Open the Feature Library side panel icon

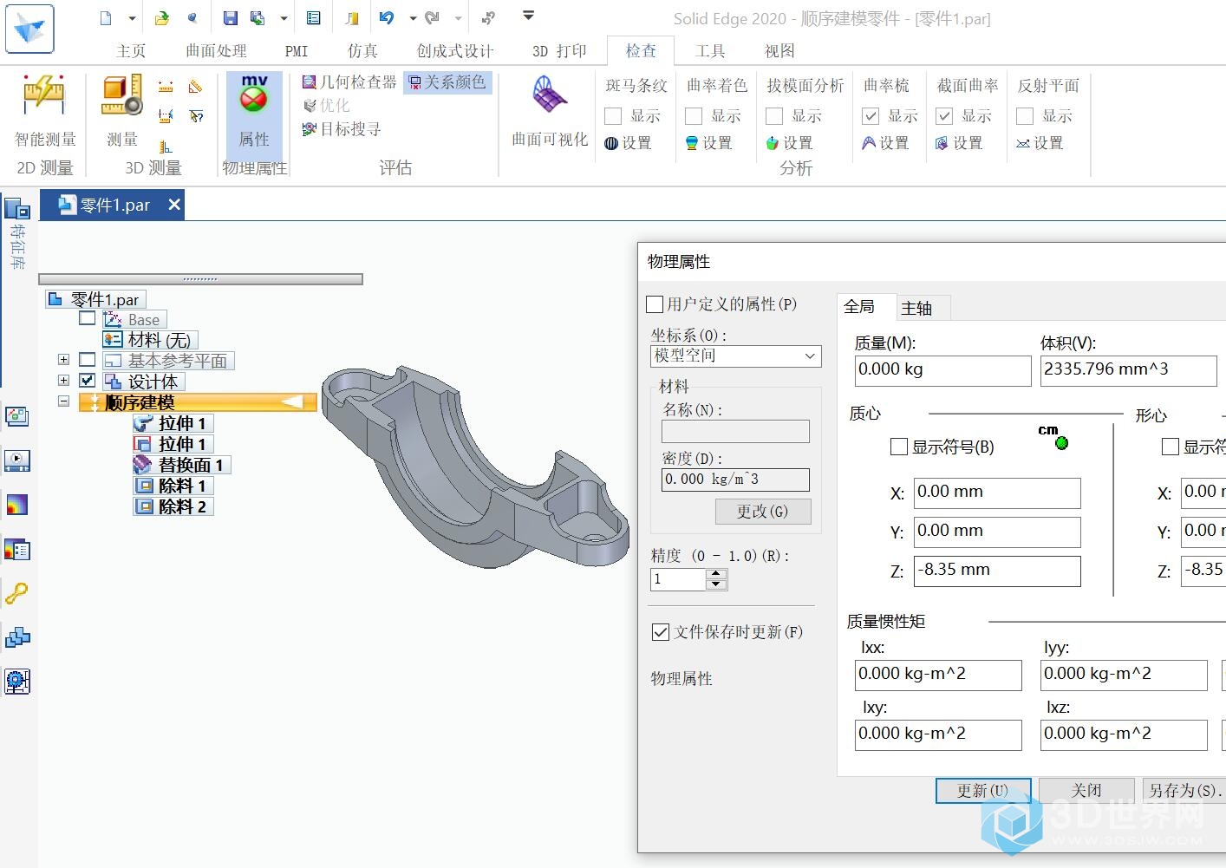click(x=16, y=208)
